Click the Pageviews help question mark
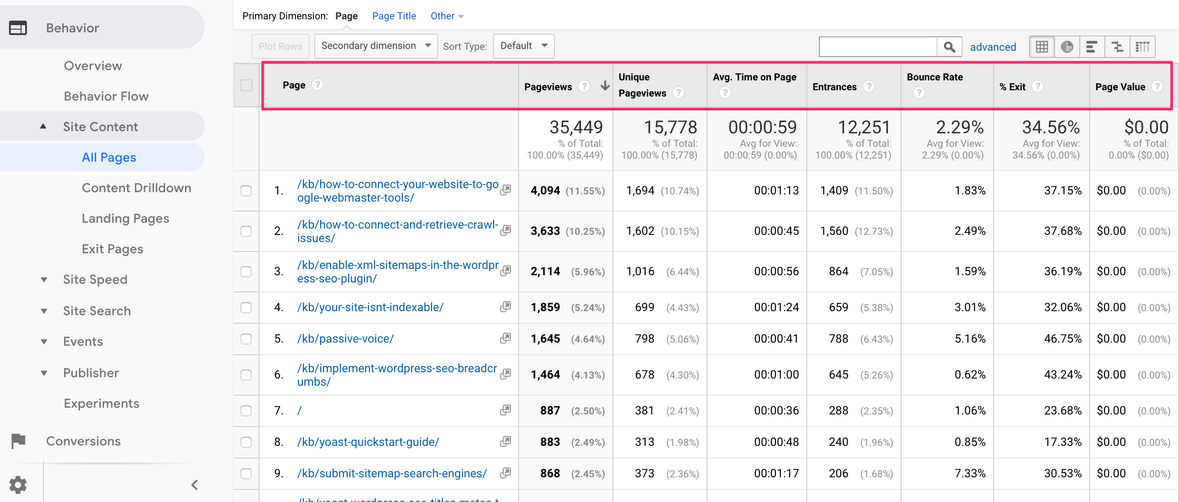The image size is (1179, 502). click(x=584, y=87)
